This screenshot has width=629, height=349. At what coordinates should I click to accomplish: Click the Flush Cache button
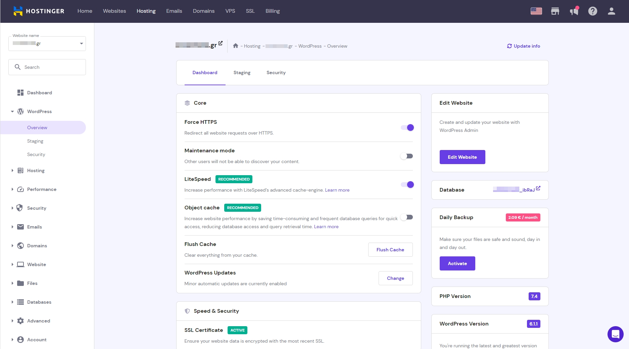pyautogui.click(x=390, y=250)
